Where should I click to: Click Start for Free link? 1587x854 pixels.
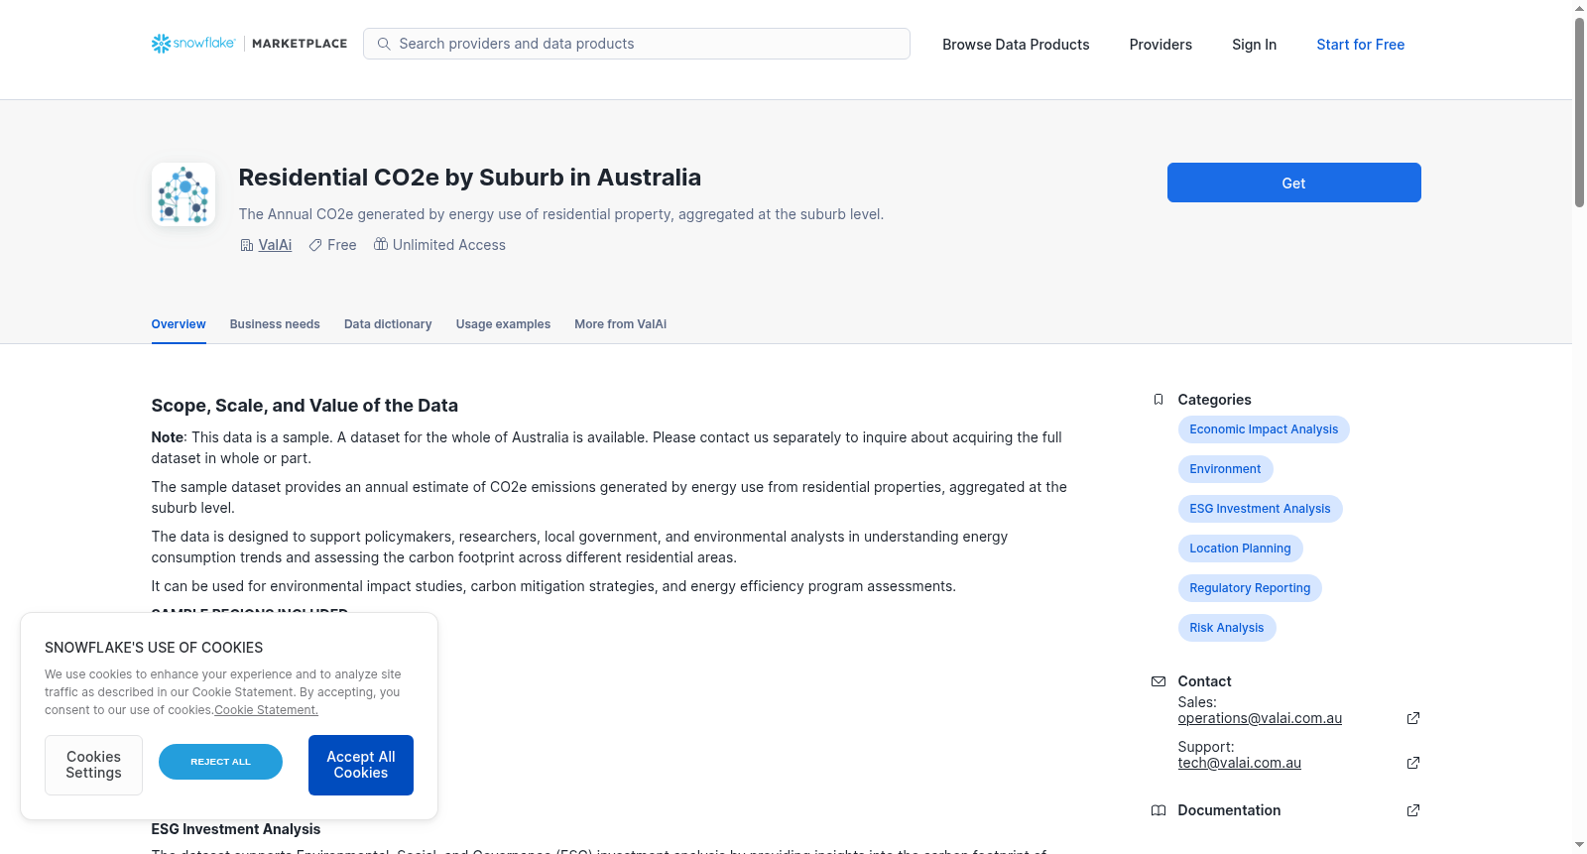1360,45
